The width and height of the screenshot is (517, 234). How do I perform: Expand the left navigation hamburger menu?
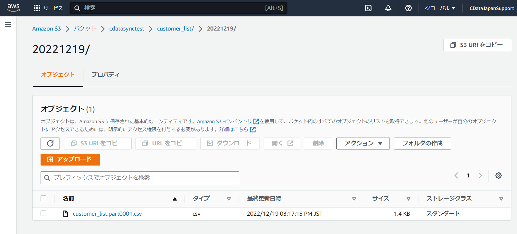tap(8, 24)
